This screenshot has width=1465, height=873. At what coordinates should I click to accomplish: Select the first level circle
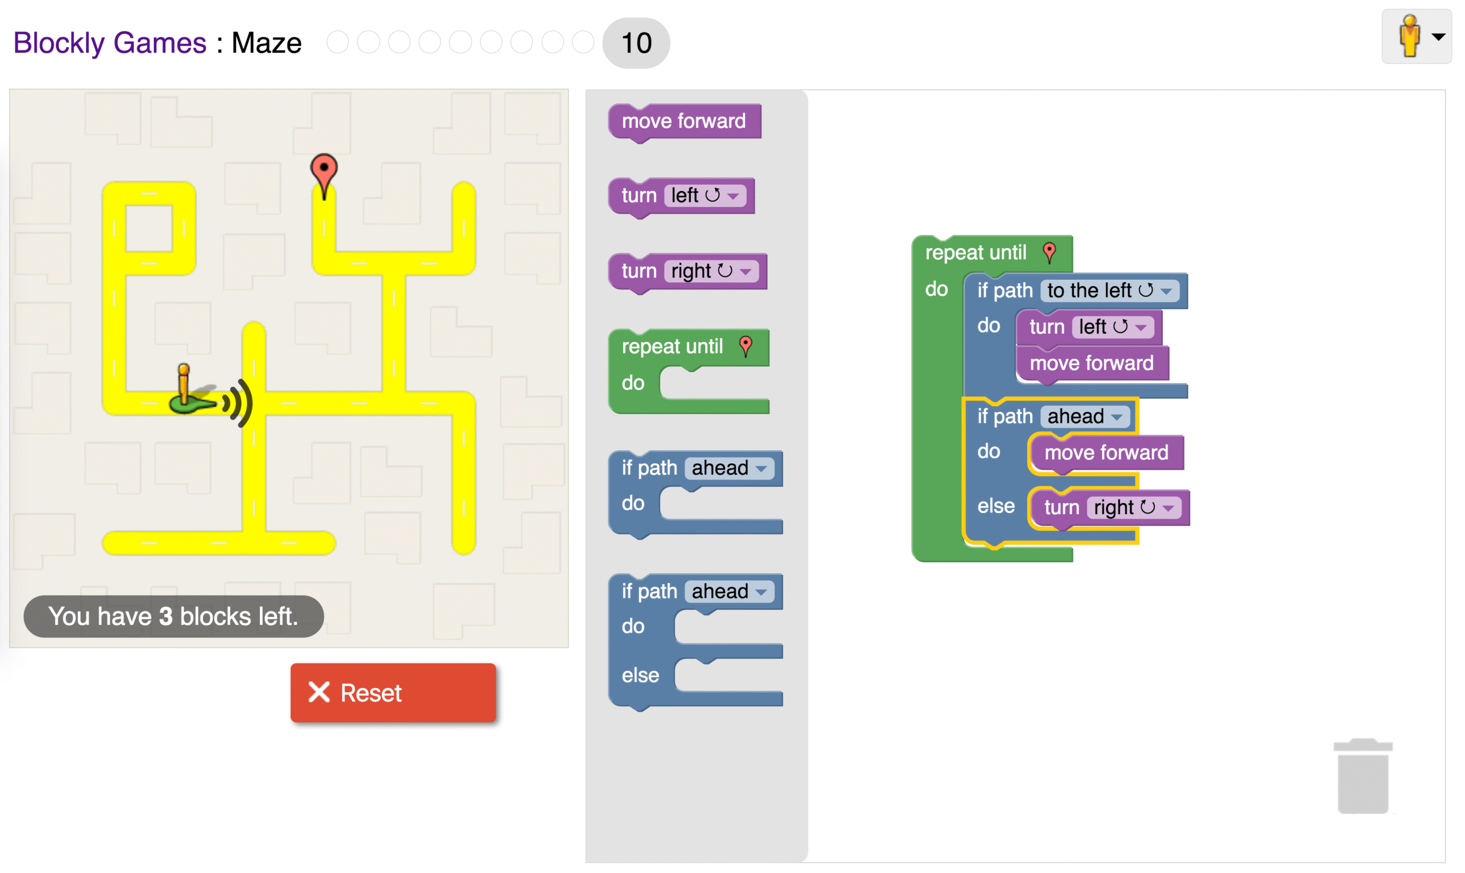[338, 42]
